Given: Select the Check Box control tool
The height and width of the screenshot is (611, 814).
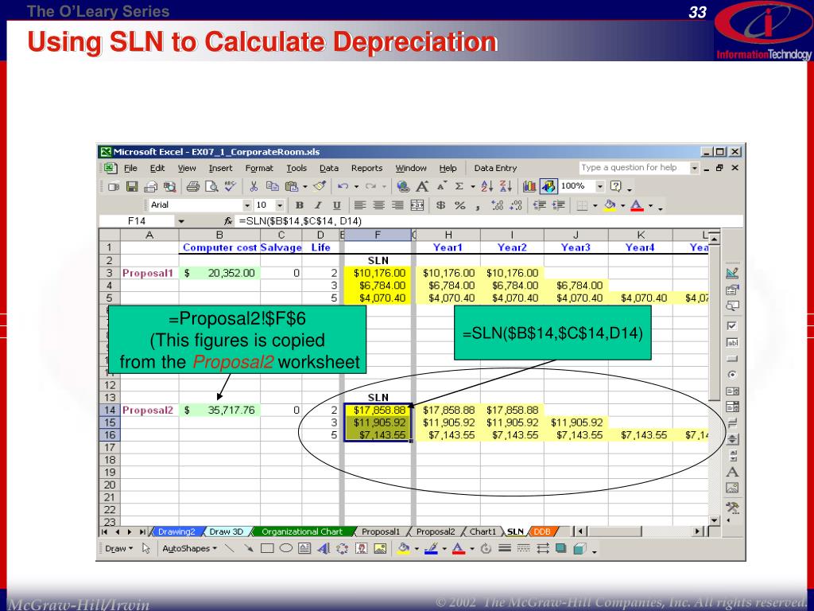Looking at the screenshot, I should [x=732, y=325].
